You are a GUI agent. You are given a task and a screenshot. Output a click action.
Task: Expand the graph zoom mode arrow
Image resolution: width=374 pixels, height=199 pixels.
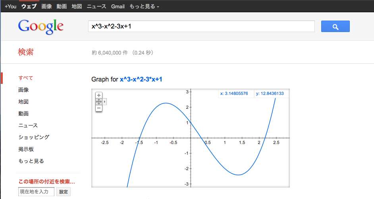[104, 102]
